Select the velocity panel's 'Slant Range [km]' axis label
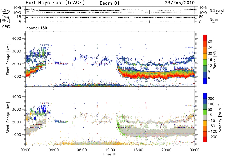This screenshot has height=156, width=225. (x=8, y=118)
